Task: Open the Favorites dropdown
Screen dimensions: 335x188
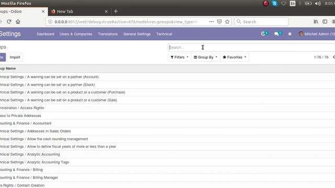Action: point(234,57)
